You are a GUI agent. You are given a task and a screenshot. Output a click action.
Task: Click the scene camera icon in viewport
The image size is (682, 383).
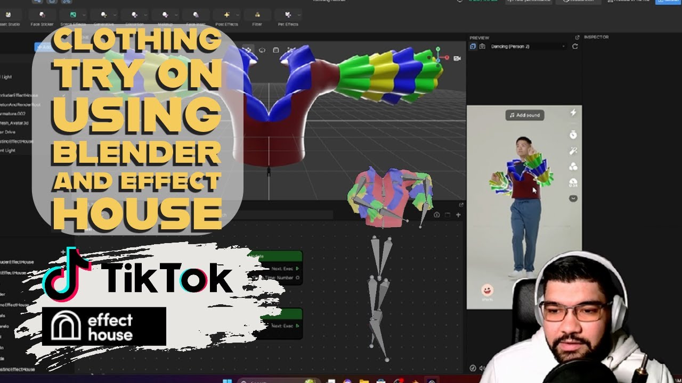(457, 58)
